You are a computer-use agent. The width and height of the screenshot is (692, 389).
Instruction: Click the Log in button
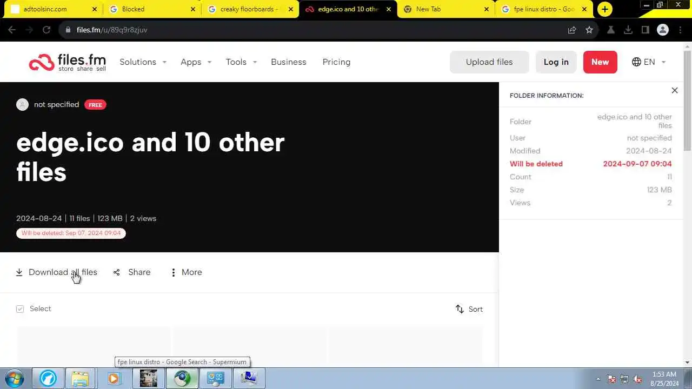coord(556,62)
